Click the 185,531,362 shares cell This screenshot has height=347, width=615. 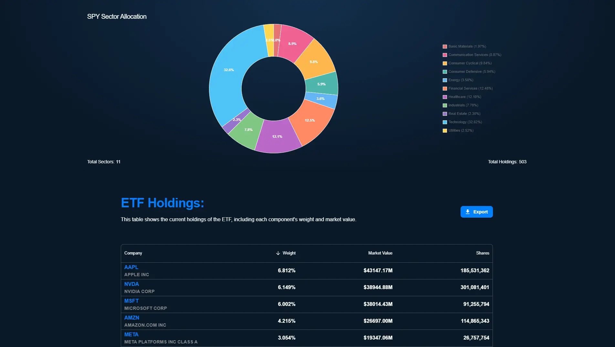475,271
